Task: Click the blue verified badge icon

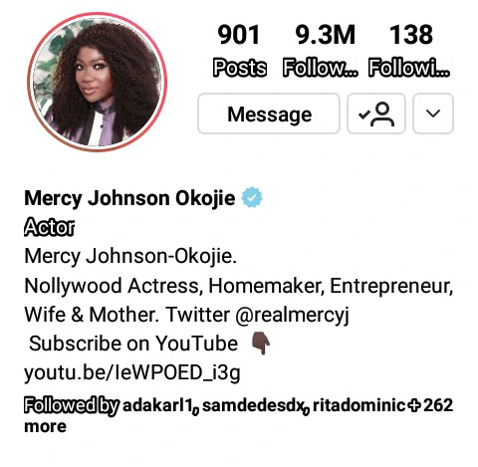Action: [x=252, y=197]
